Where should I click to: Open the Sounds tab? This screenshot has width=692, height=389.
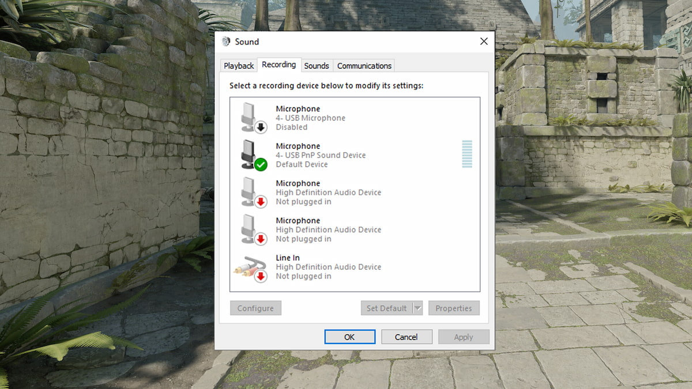pos(317,65)
